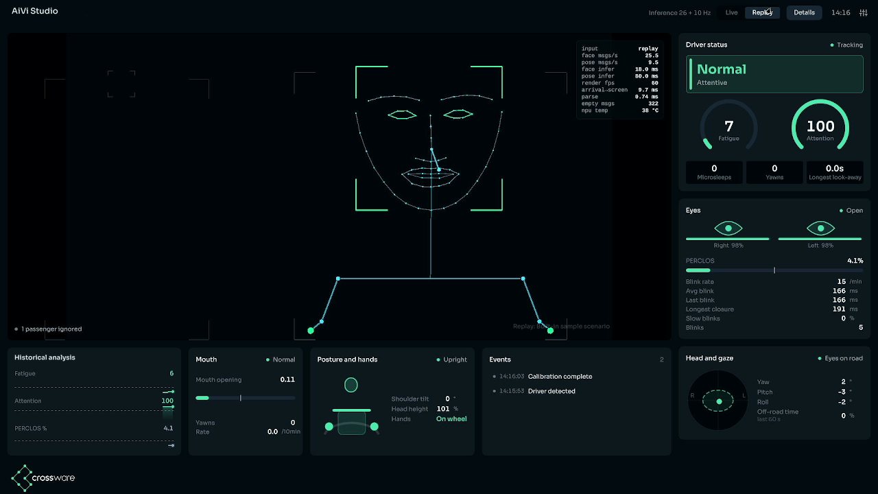Click the "14:16" clock in header
878x494 pixels.
(x=840, y=12)
